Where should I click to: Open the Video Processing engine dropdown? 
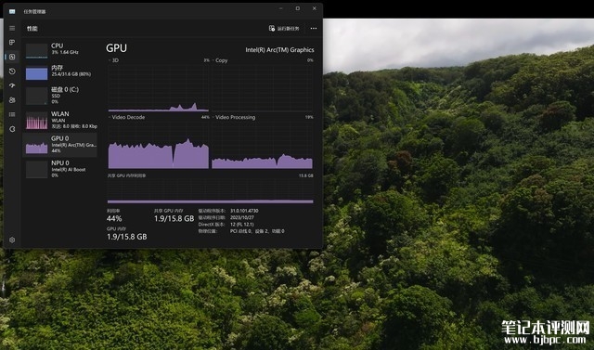[233, 117]
